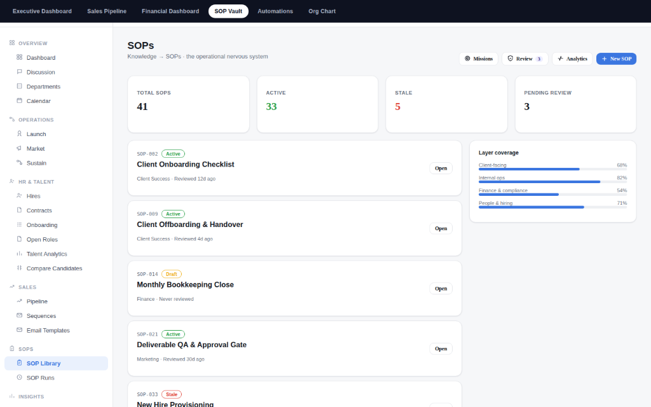The image size is (651, 407).
Task: Click the Calendar icon in sidebar
Action: point(20,100)
